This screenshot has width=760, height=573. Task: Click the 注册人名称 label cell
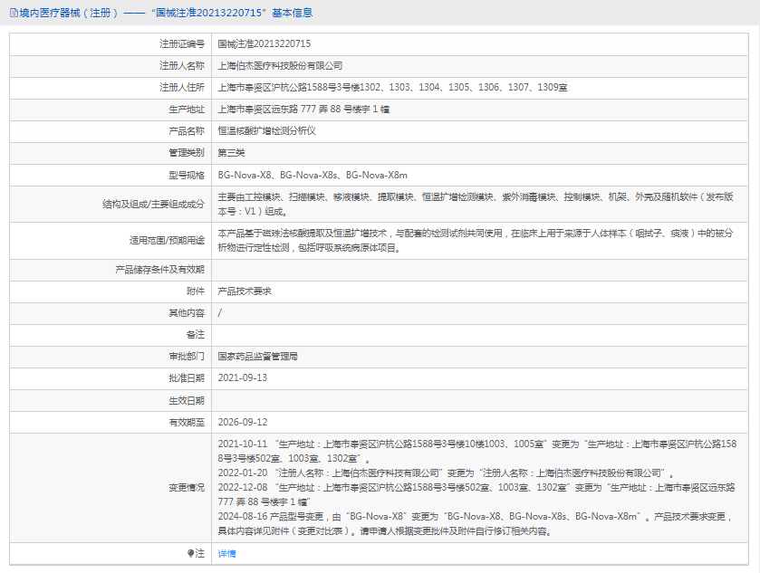coord(111,66)
